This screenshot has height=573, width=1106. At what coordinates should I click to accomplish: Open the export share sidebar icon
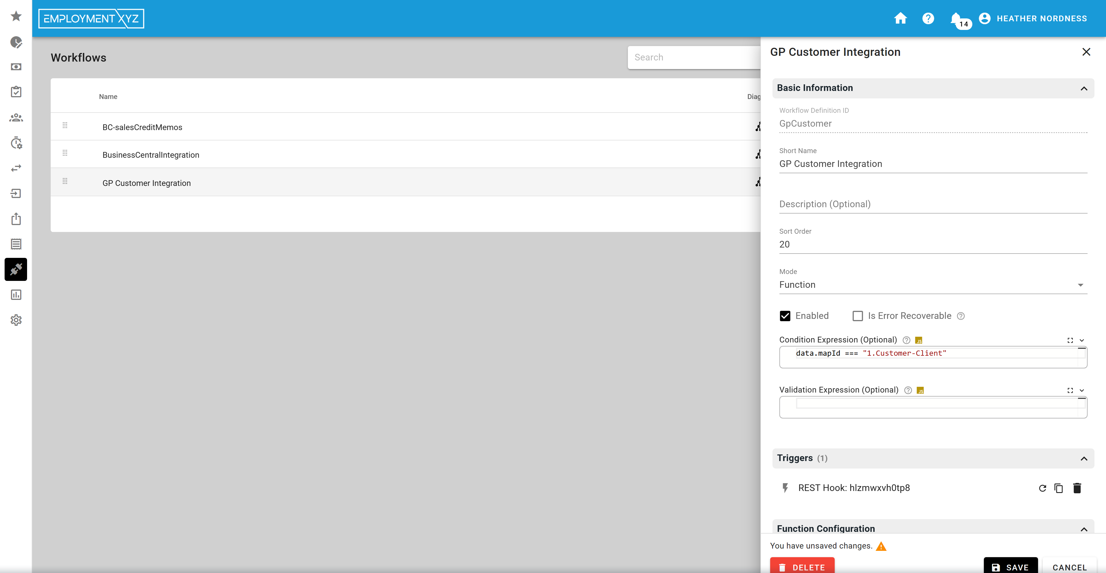16,219
